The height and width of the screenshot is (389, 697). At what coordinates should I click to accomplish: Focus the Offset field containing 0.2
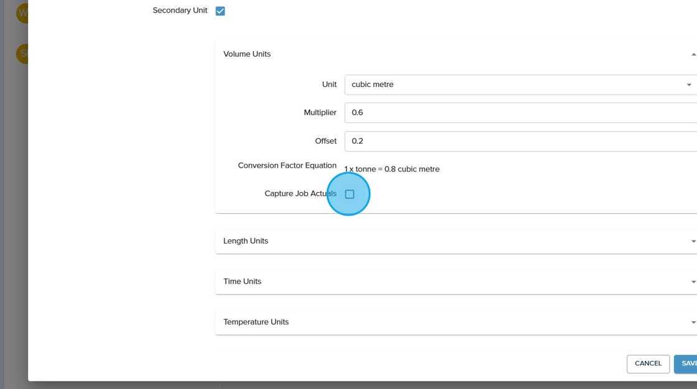point(517,141)
